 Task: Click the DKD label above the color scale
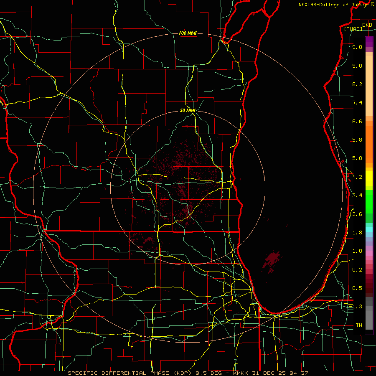[x=367, y=25]
